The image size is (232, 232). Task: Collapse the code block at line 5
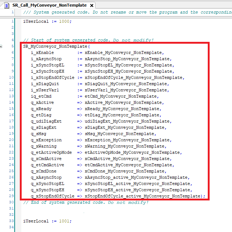pos(1,47)
